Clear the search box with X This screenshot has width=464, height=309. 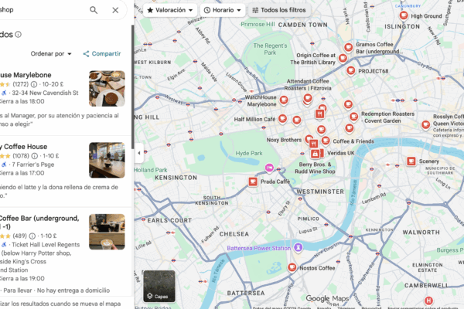(x=115, y=10)
